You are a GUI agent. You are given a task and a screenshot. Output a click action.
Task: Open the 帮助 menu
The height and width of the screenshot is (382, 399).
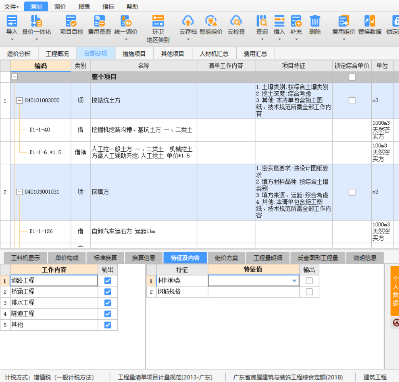pyautogui.click(x=132, y=7)
